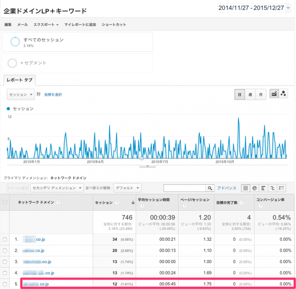The height and width of the screenshot is (289, 296).
Task: Click the search magnifier button
Action: click(210, 188)
